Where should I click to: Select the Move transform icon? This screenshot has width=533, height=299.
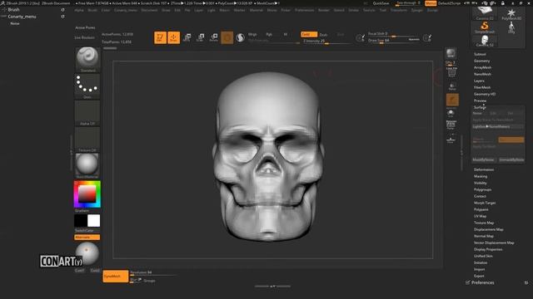click(x=187, y=37)
